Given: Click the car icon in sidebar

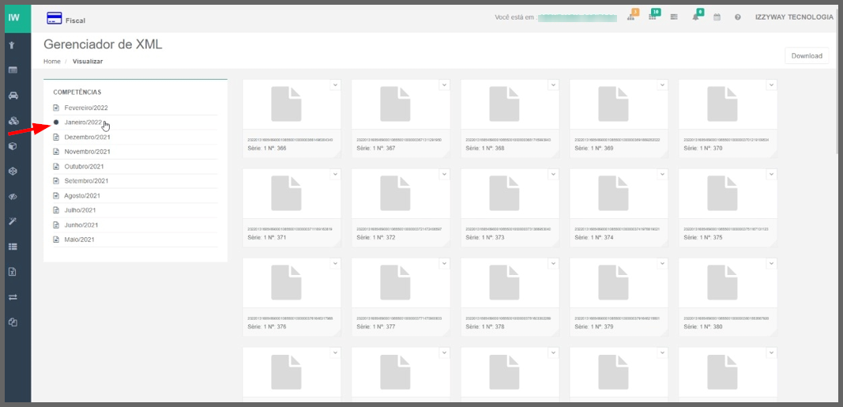Looking at the screenshot, I should (x=13, y=96).
